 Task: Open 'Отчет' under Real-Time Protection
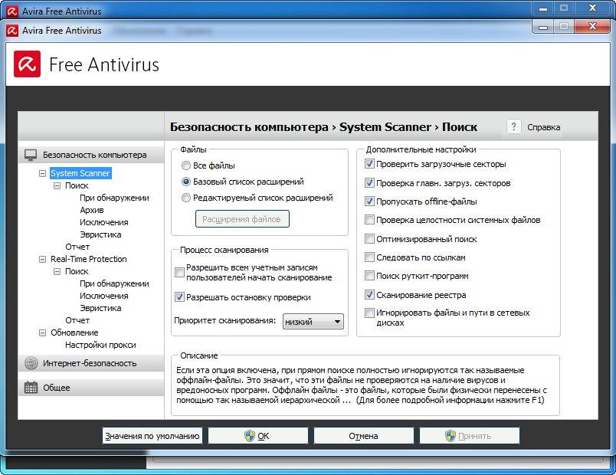[77, 320]
